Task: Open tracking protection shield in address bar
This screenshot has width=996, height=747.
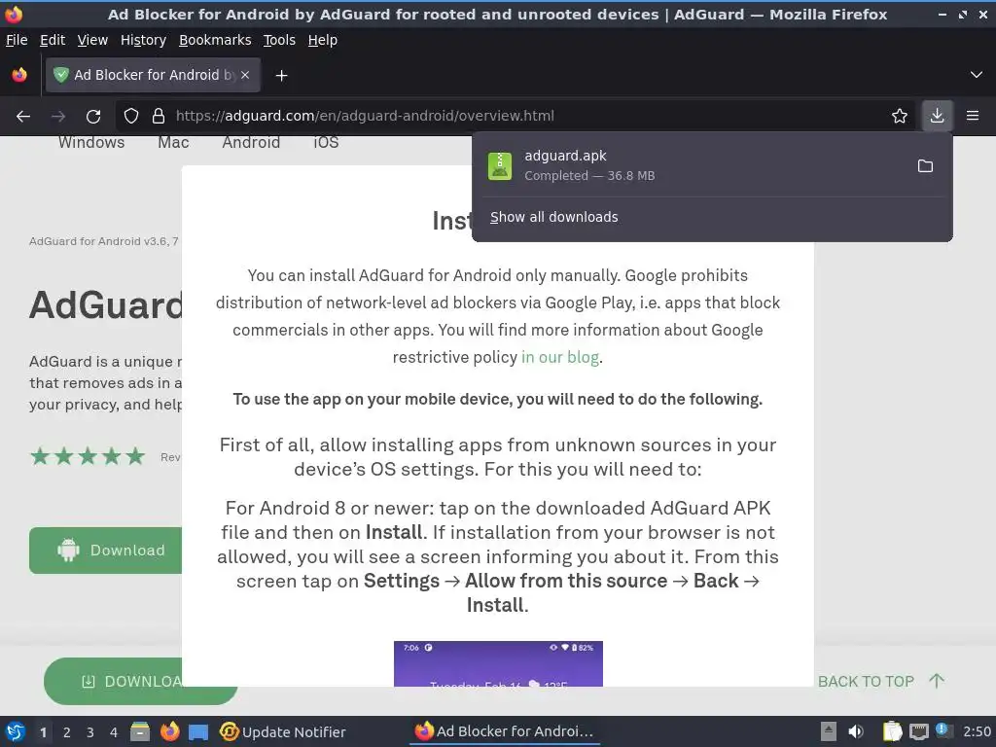Action: click(131, 116)
